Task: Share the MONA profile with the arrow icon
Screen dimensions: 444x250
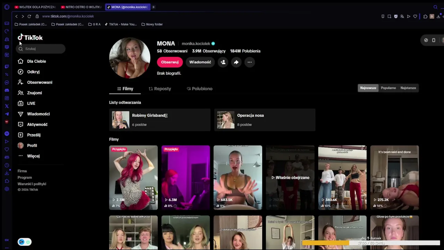Action: (236, 62)
